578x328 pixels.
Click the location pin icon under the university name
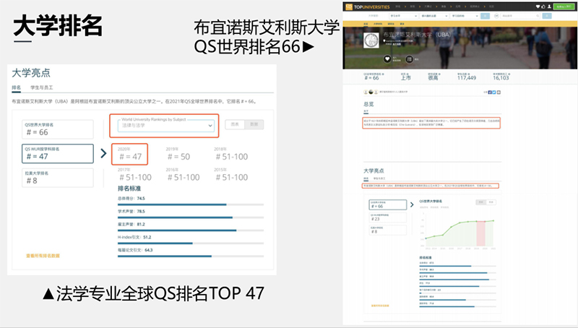(384, 41)
